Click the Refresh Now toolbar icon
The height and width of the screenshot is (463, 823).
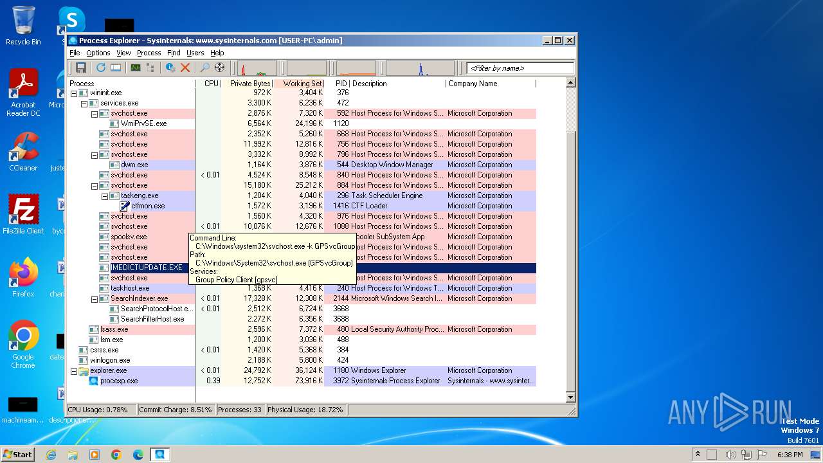coord(101,68)
